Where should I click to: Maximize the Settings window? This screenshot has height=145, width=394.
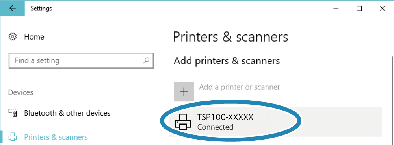[x=359, y=9]
